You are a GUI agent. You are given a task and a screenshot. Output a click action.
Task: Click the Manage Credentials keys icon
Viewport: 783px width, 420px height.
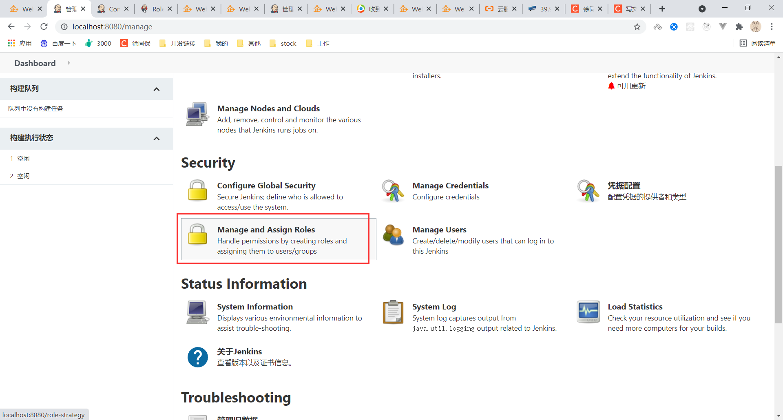(x=393, y=191)
